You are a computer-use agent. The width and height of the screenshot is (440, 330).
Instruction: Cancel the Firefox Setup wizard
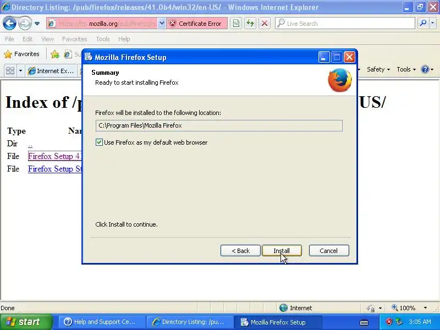point(329,251)
